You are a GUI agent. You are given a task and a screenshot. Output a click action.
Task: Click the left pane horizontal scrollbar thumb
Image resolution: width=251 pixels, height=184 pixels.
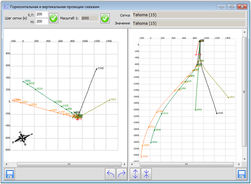[68, 164]
